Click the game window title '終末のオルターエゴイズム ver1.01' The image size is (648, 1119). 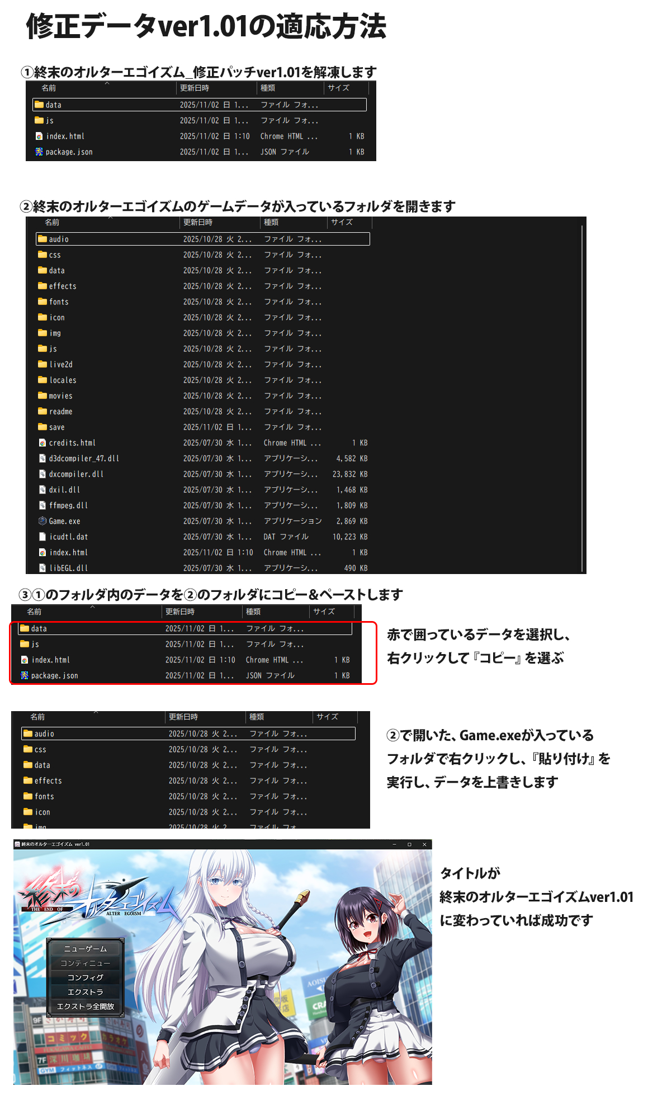(x=56, y=844)
